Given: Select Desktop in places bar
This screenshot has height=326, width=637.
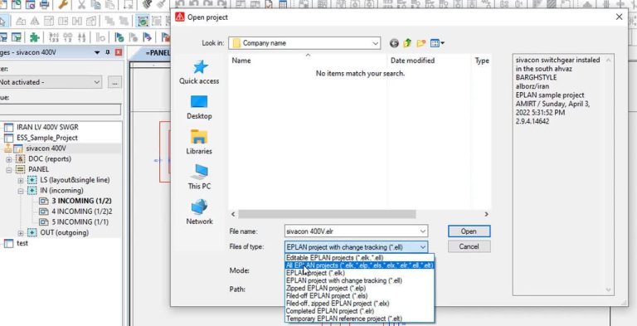Looking at the screenshot, I should (199, 107).
